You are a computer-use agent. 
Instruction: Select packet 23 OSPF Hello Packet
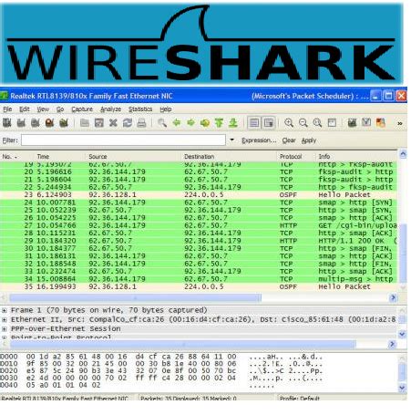click(x=198, y=195)
